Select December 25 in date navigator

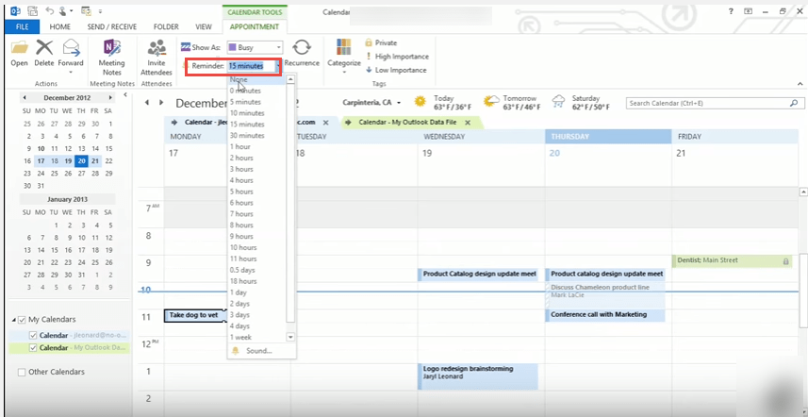(54, 174)
